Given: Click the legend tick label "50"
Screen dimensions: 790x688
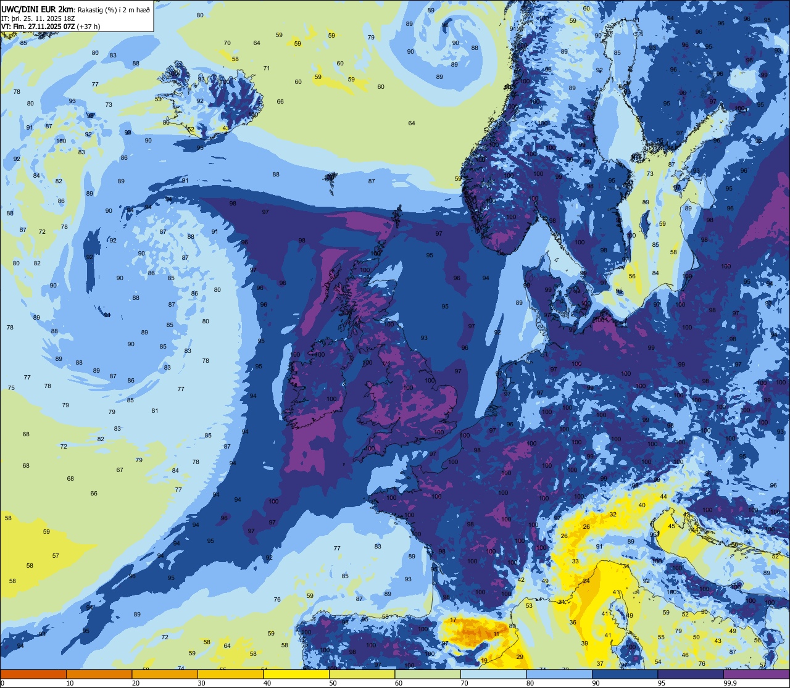Looking at the screenshot, I should [333, 683].
